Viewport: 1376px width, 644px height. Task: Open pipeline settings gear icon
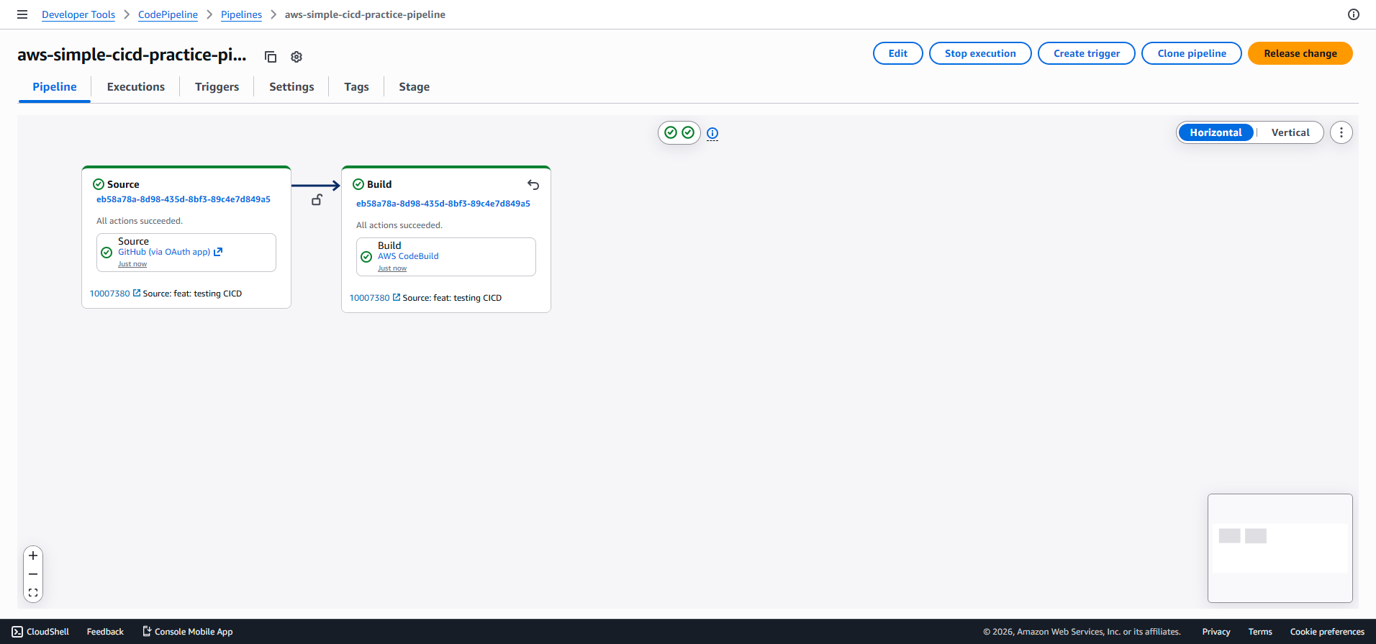tap(297, 57)
